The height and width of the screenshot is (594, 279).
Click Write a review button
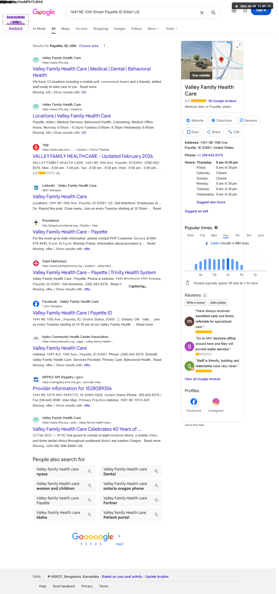pos(195,303)
